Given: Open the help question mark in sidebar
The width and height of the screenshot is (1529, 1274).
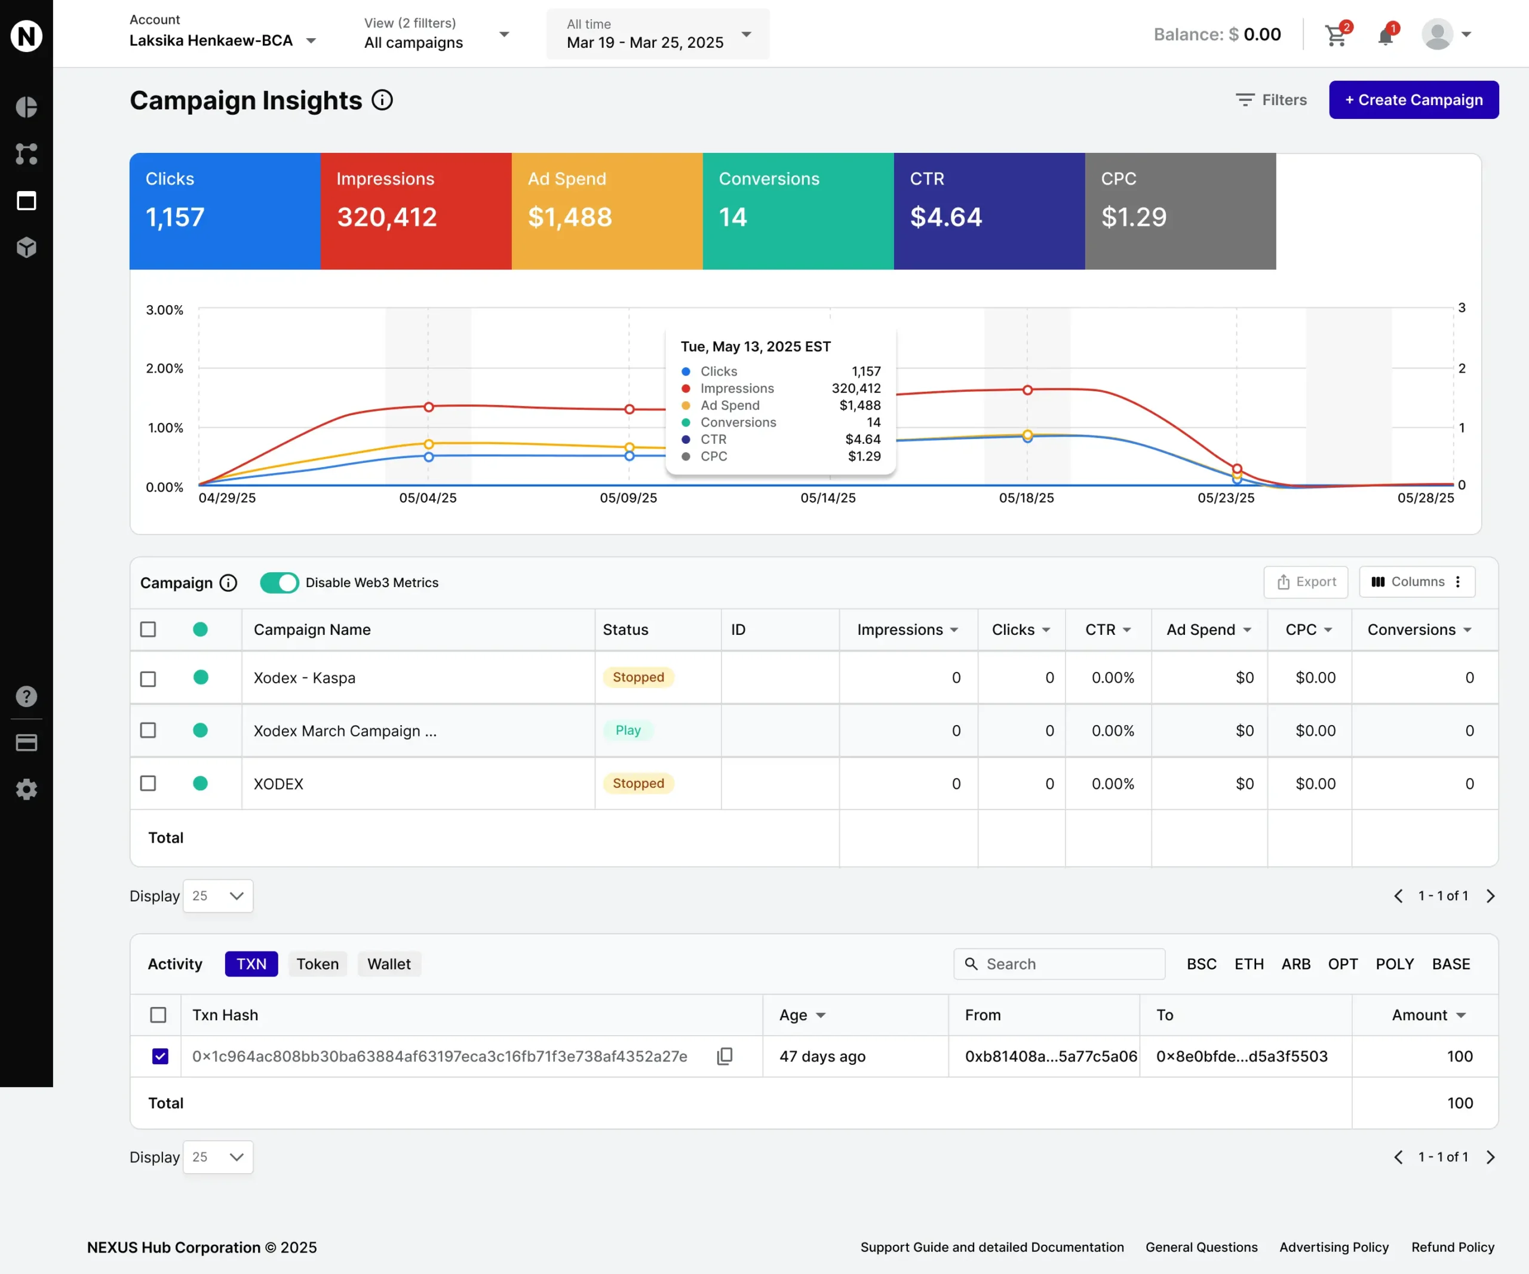Looking at the screenshot, I should coord(26,696).
